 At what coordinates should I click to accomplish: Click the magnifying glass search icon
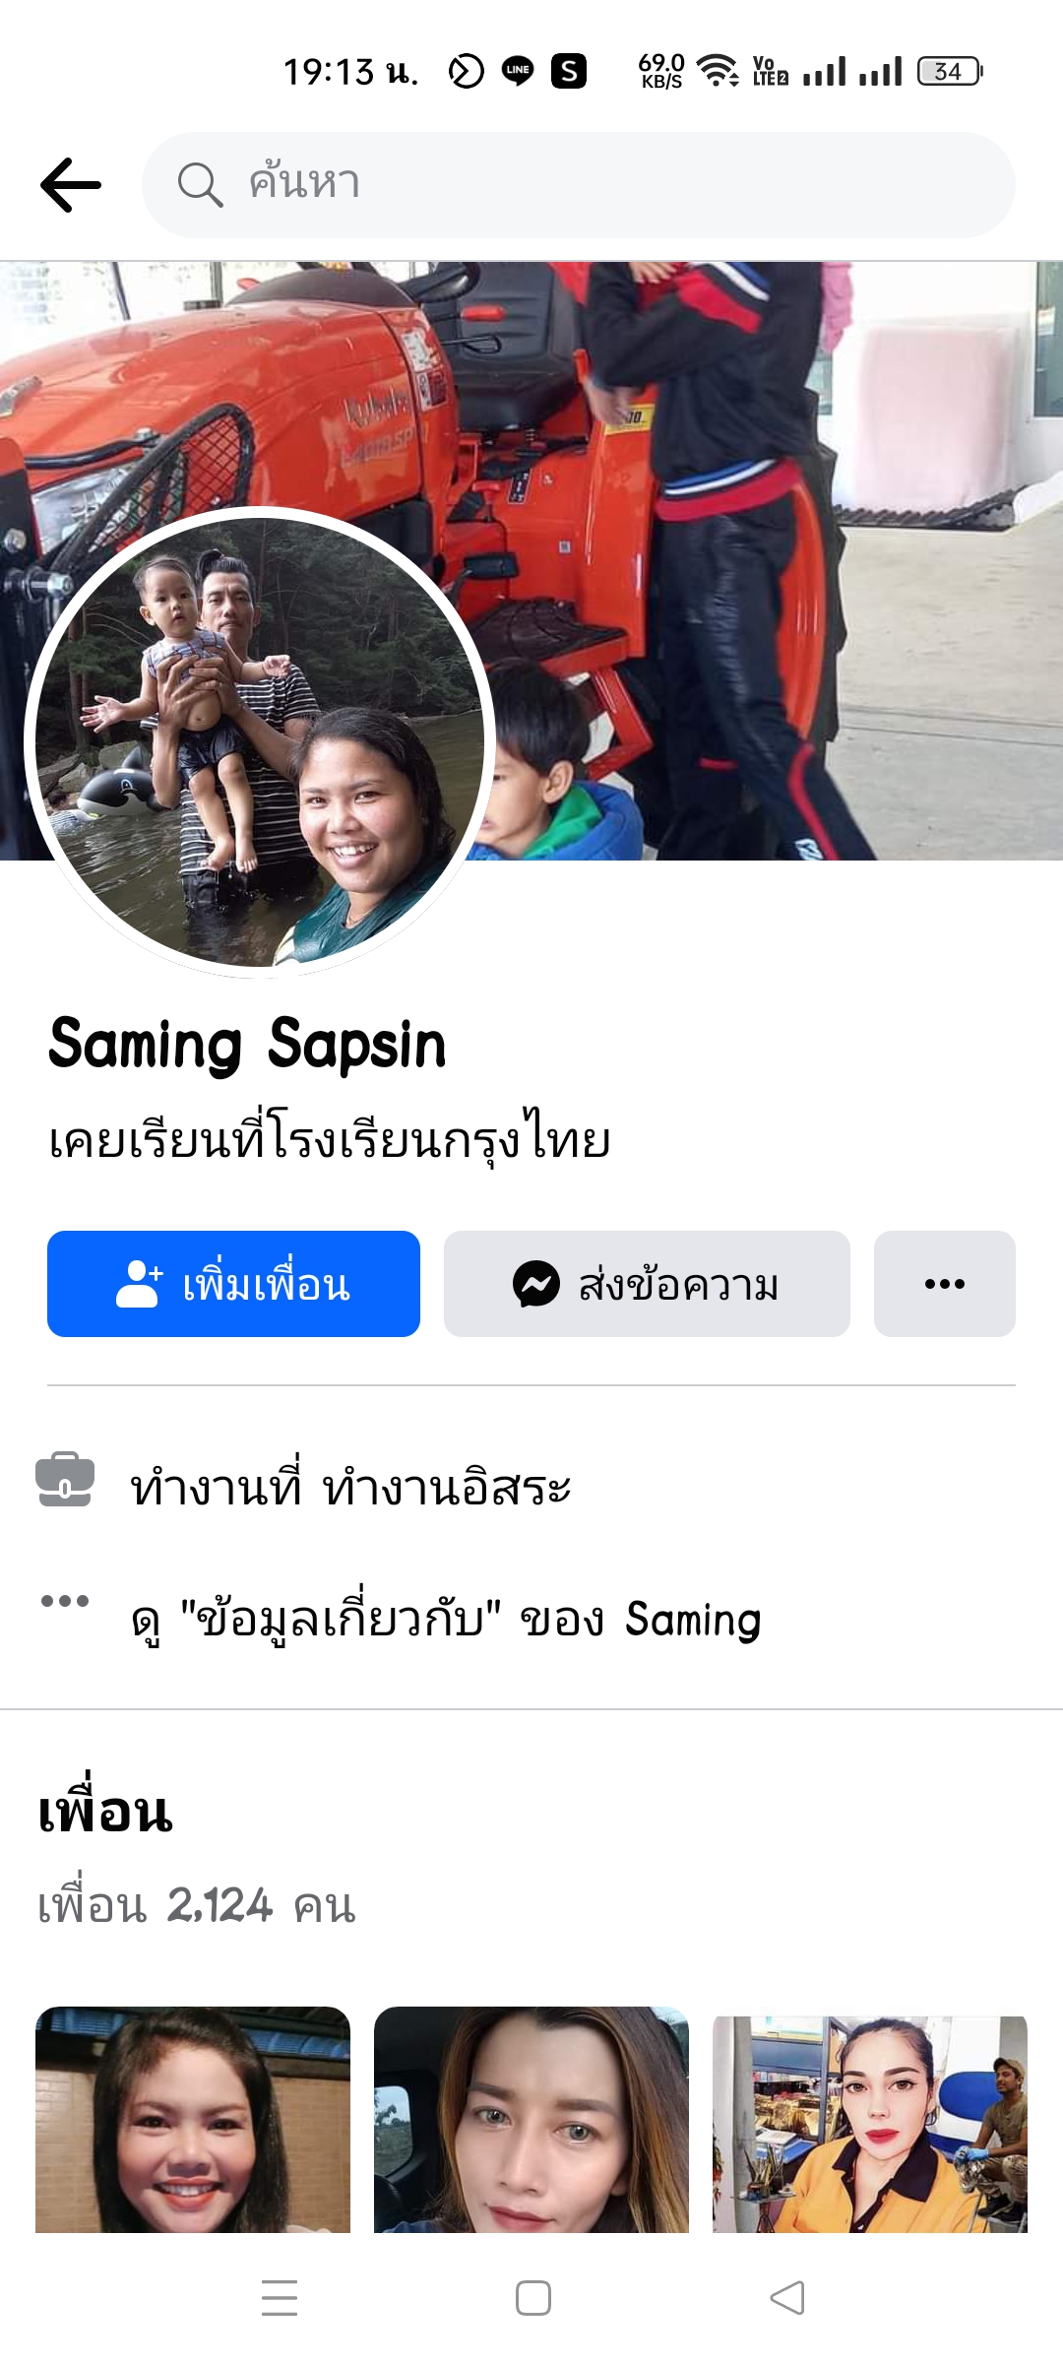[x=200, y=185]
